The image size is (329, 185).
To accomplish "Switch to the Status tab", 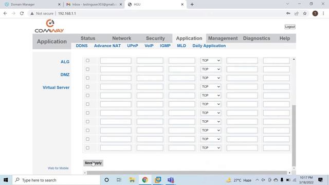I will pos(88,39).
